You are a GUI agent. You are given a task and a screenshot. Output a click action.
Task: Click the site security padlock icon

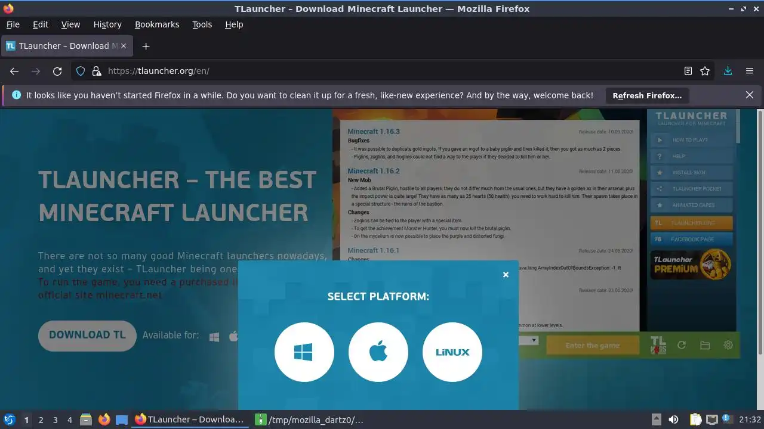tap(97, 71)
